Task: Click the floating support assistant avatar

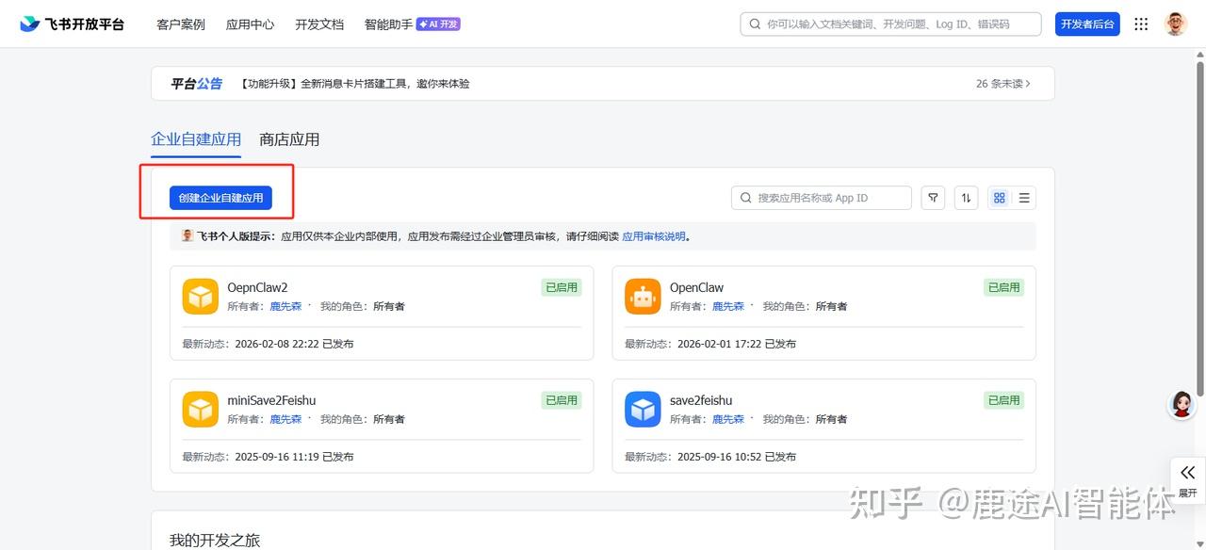Action: 1182,404
